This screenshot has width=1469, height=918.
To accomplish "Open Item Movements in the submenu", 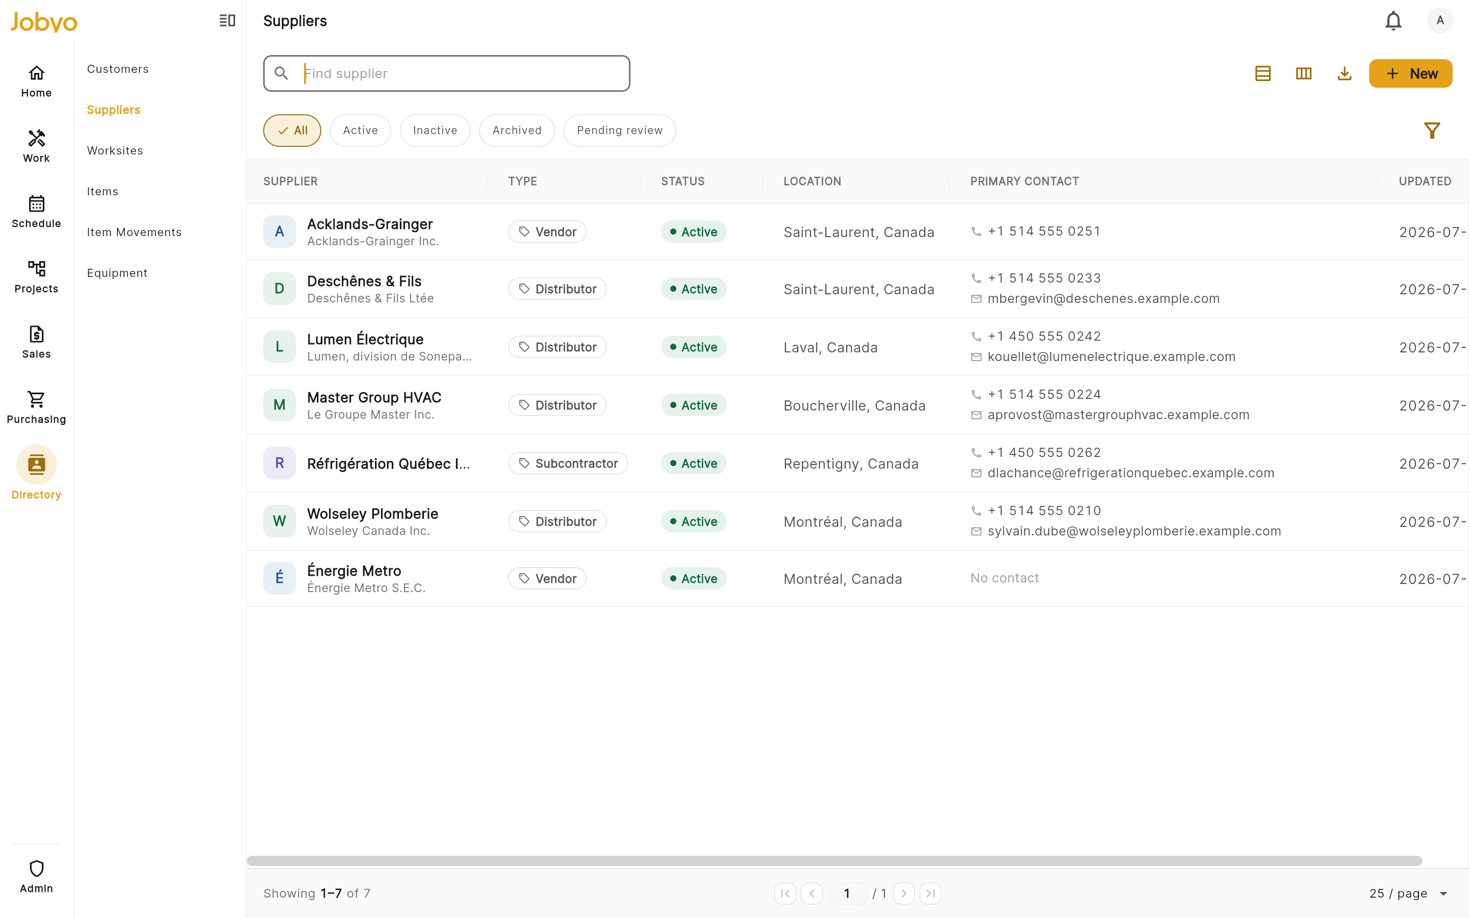I will click(x=134, y=232).
